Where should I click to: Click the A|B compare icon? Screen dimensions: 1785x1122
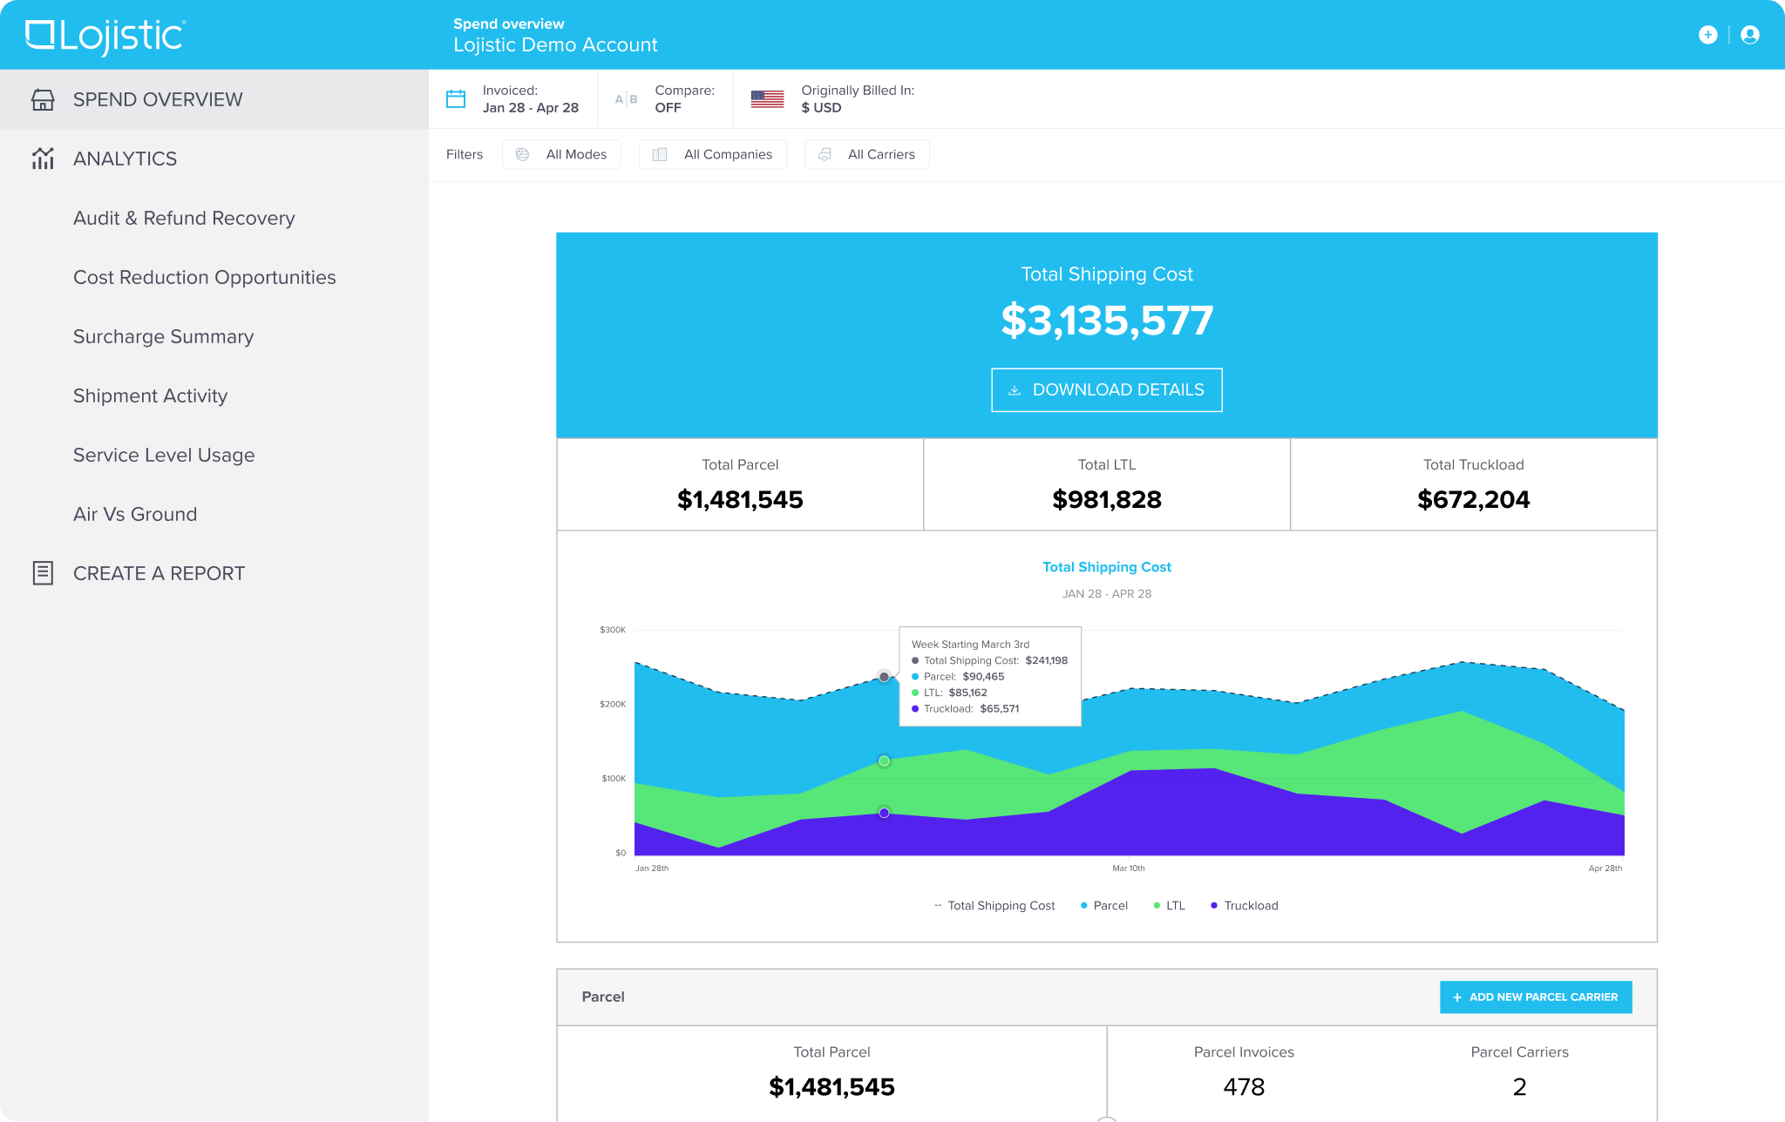tap(626, 99)
